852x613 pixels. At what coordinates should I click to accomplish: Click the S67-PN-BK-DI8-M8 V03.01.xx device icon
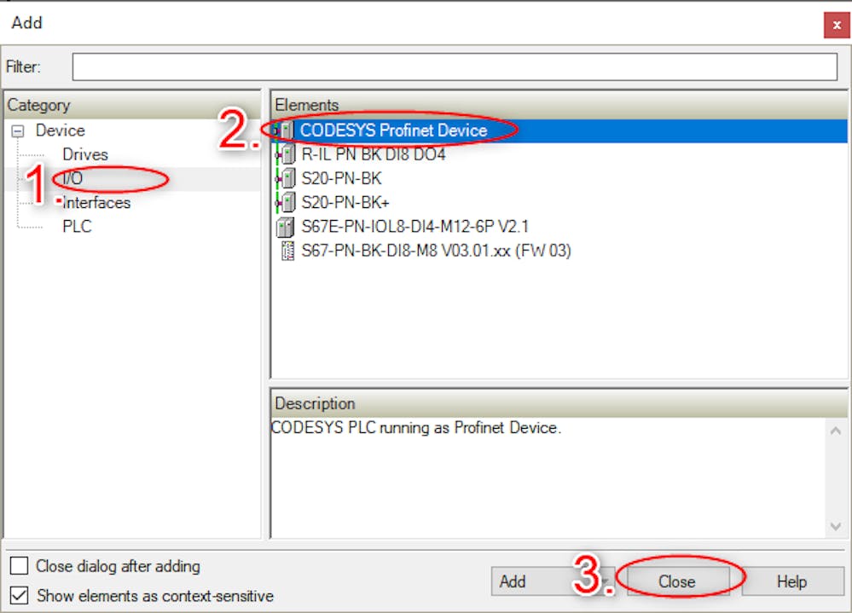(x=287, y=251)
